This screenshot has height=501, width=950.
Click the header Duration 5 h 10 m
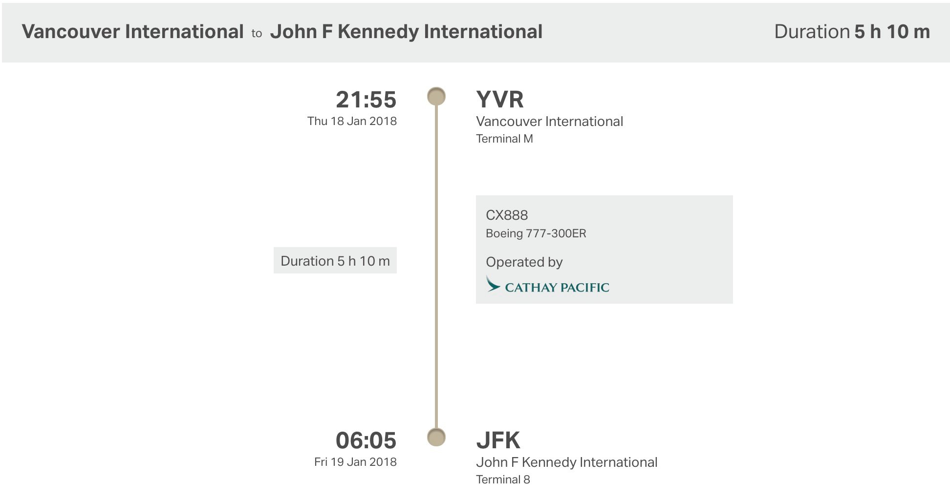tap(852, 32)
